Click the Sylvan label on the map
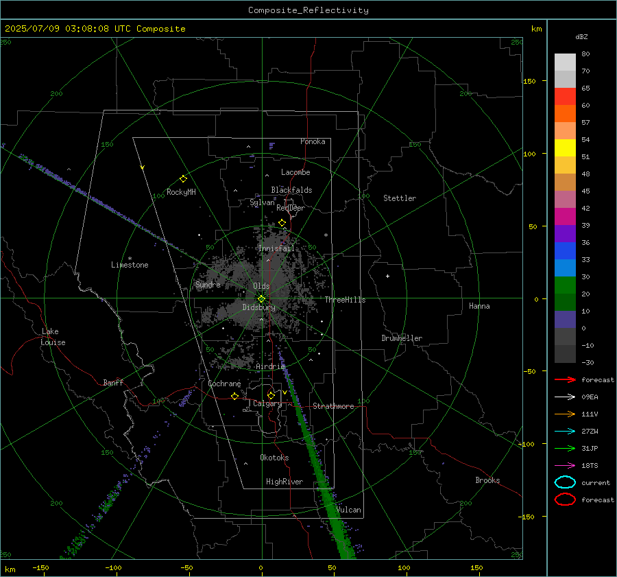The width and height of the screenshot is (617, 577). [x=262, y=202]
